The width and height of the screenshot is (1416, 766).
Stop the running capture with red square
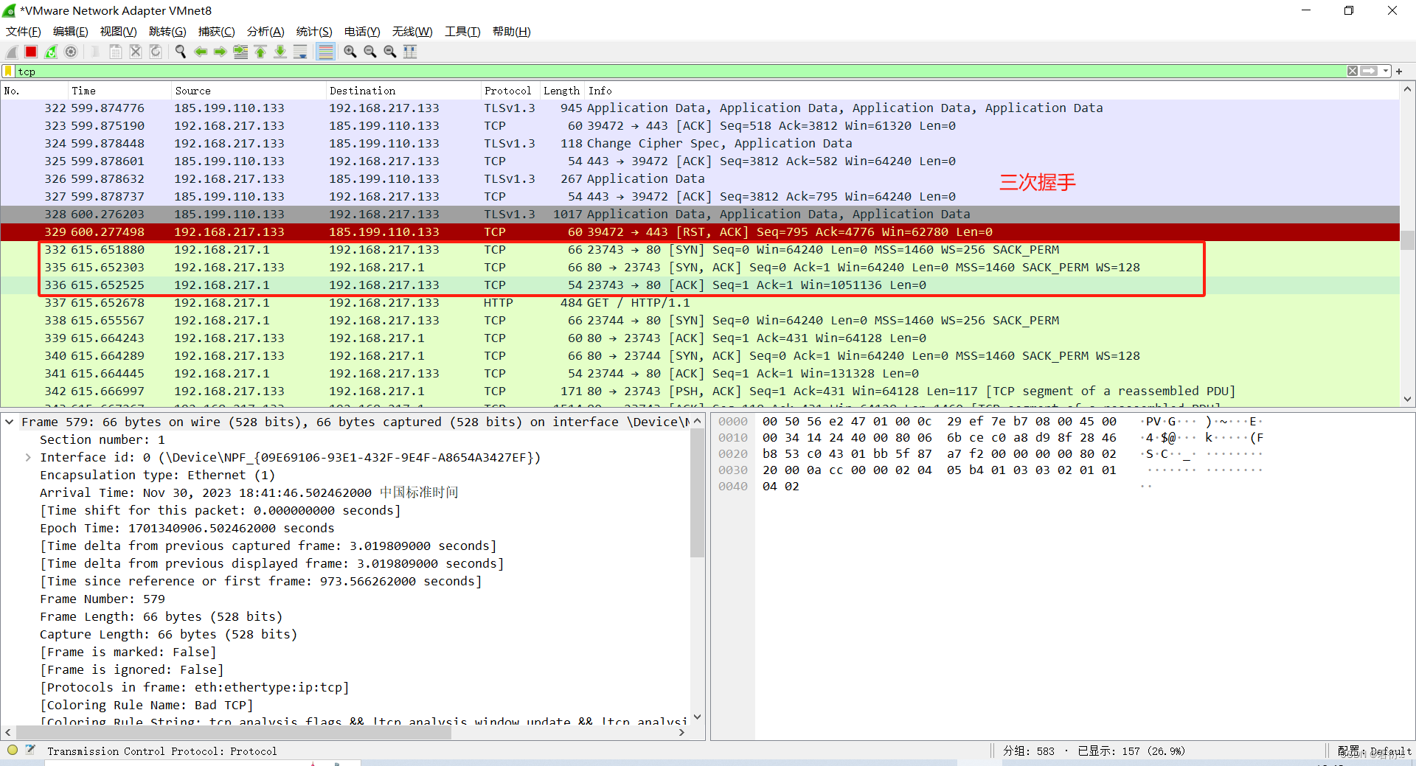pyautogui.click(x=31, y=52)
